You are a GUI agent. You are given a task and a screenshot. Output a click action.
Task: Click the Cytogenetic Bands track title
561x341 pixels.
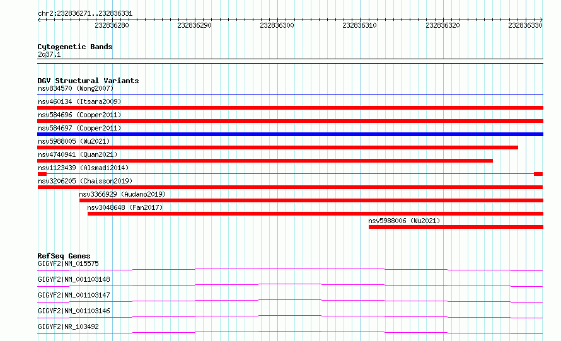(75, 47)
